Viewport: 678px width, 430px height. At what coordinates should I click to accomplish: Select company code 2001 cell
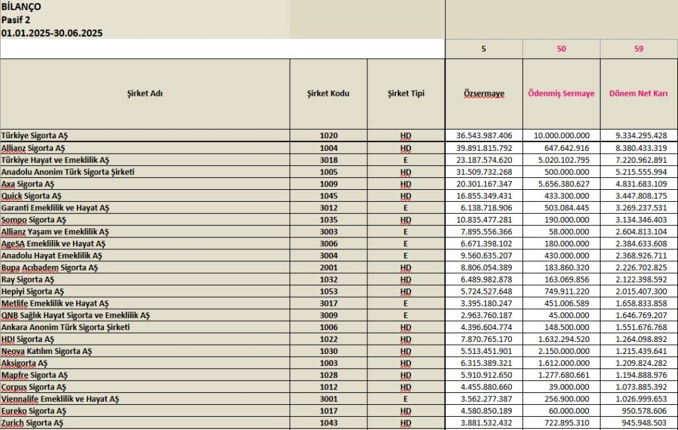(x=328, y=267)
